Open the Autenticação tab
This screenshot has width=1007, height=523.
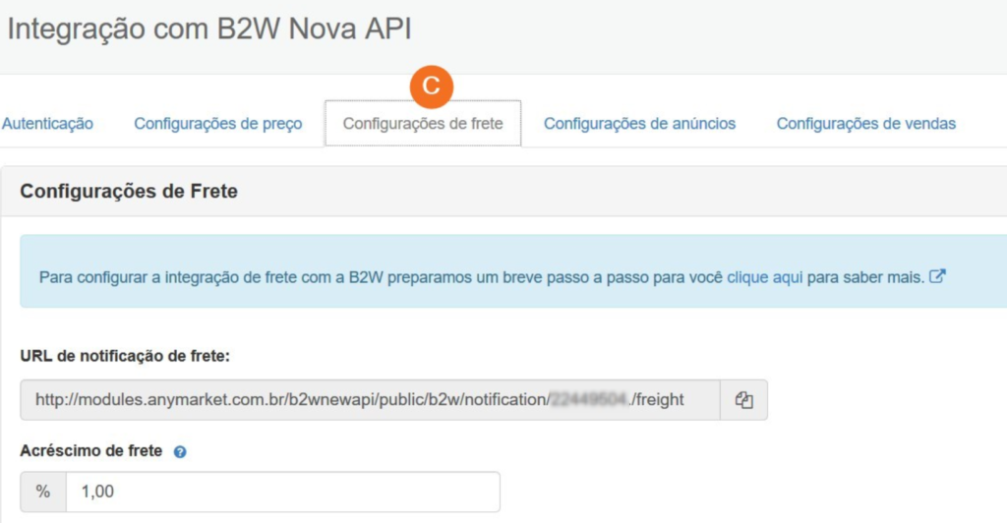[x=47, y=123]
